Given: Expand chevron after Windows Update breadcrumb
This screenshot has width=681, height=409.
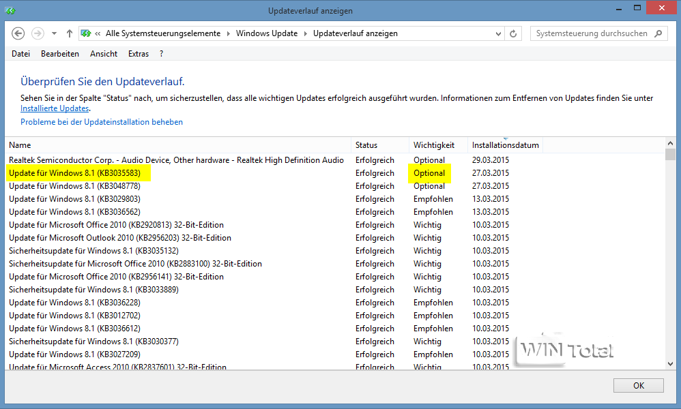Looking at the screenshot, I should click(305, 34).
